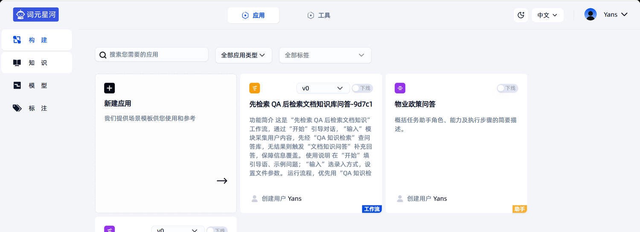Click the plus icon on 新建应用 card
640x232 pixels.
tap(110, 88)
